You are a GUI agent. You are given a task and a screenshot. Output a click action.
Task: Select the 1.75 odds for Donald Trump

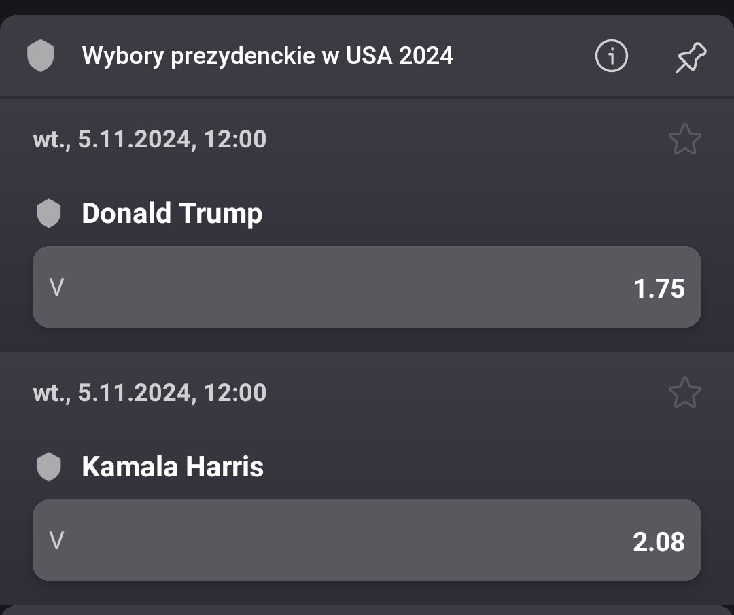(367, 287)
